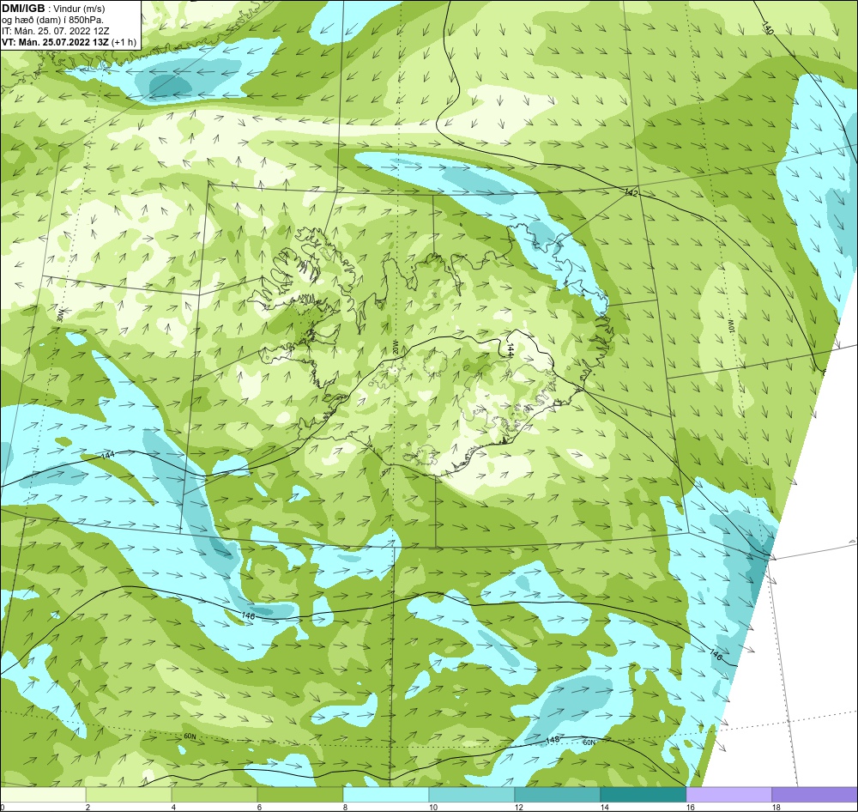Click the '140' height contour label
The height and width of the screenshot is (812, 858).
click(768, 29)
